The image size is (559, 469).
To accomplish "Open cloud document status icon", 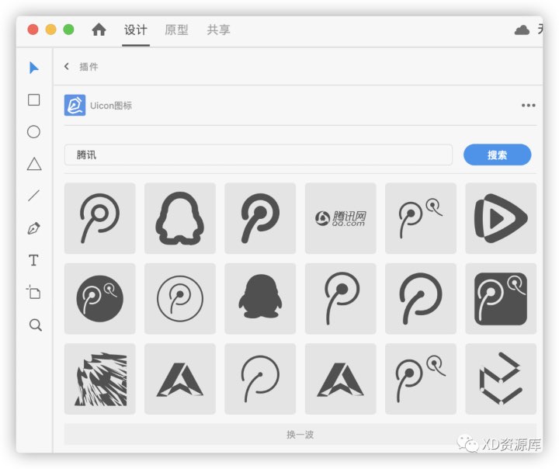I will 522,30.
